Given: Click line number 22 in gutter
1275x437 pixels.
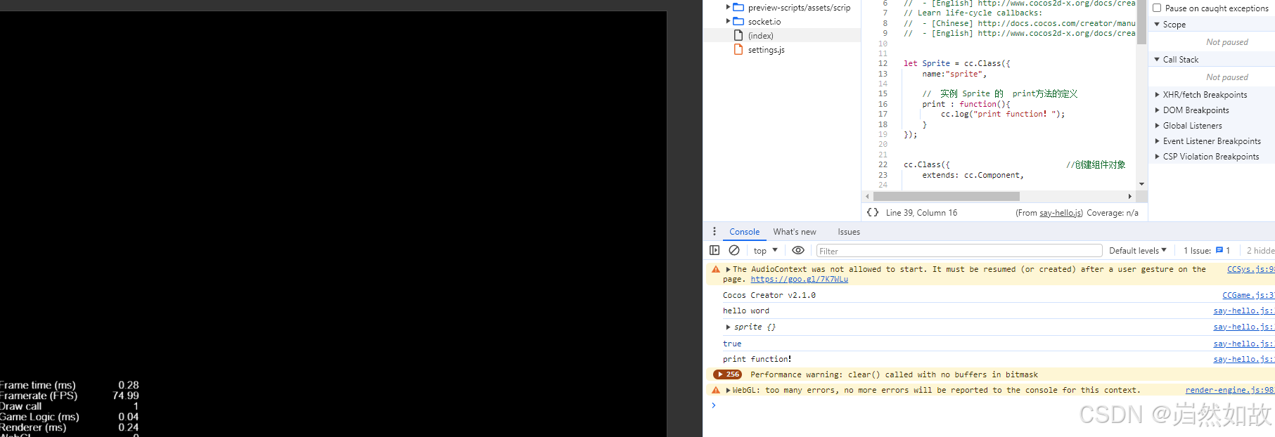Looking at the screenshot, I should [x=883, y=164].
